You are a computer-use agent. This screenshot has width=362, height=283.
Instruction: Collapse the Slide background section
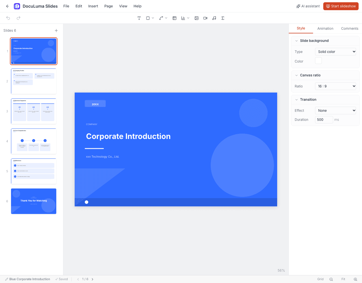pos(297,41)
